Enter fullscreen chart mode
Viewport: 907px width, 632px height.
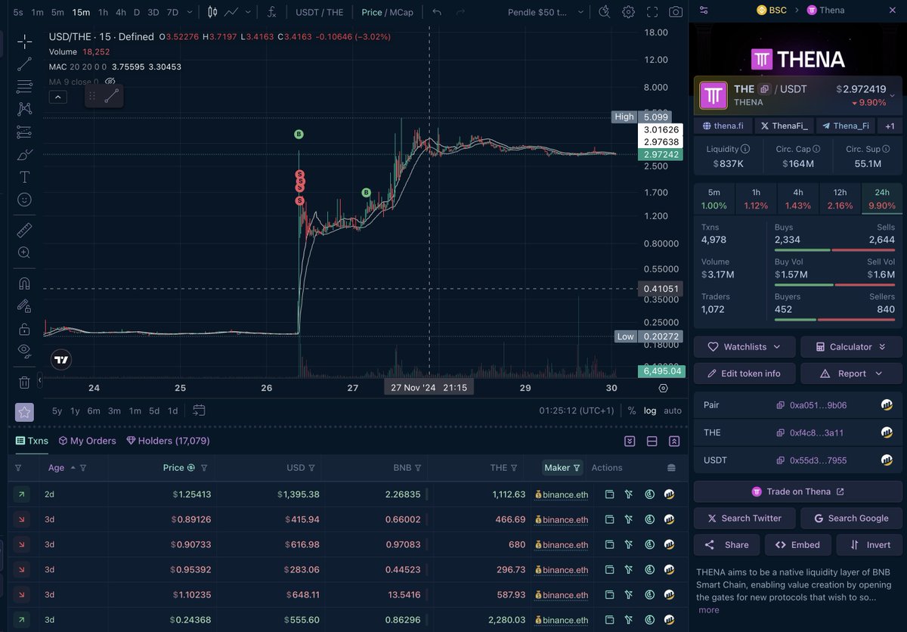click(652, 12)
